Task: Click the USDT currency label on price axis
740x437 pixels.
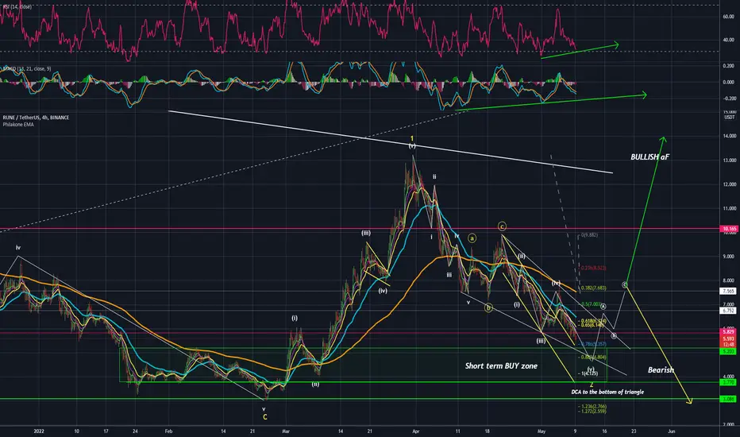Action: [730, 117]
